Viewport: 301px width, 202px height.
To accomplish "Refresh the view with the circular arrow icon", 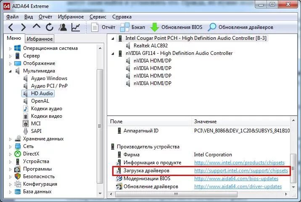I will tap(50, 27).
